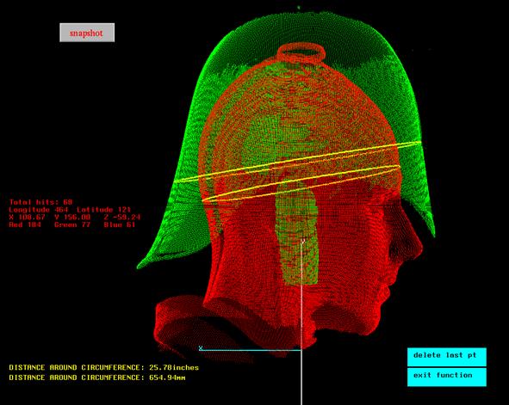Screen dimensions: 509x405
Task: Select the Longitude Latitude readout line
Action: click(x=70, y=210)
